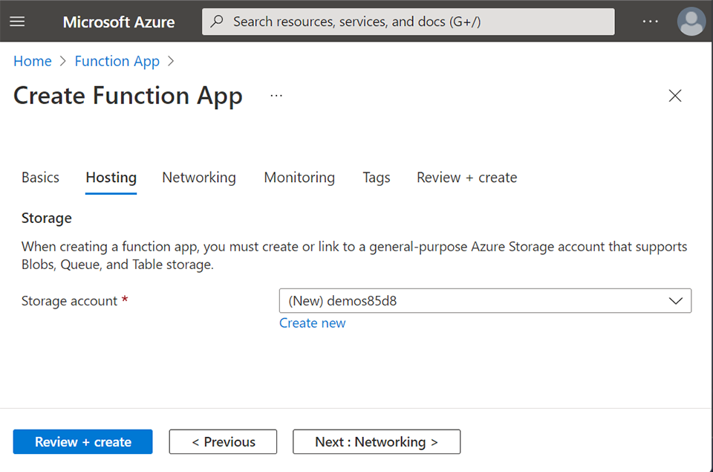Viewport: 713px width, 472px height.
Task: Switch to the Monitoring tab
Action: click(299, 177)
